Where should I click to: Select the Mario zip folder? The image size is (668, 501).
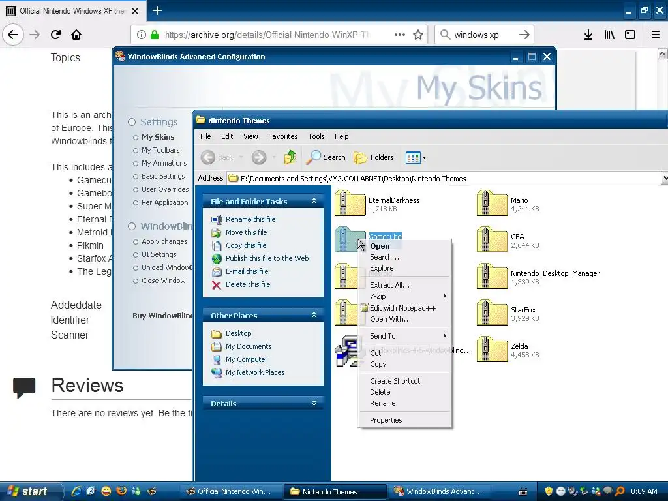coord(508,204)
